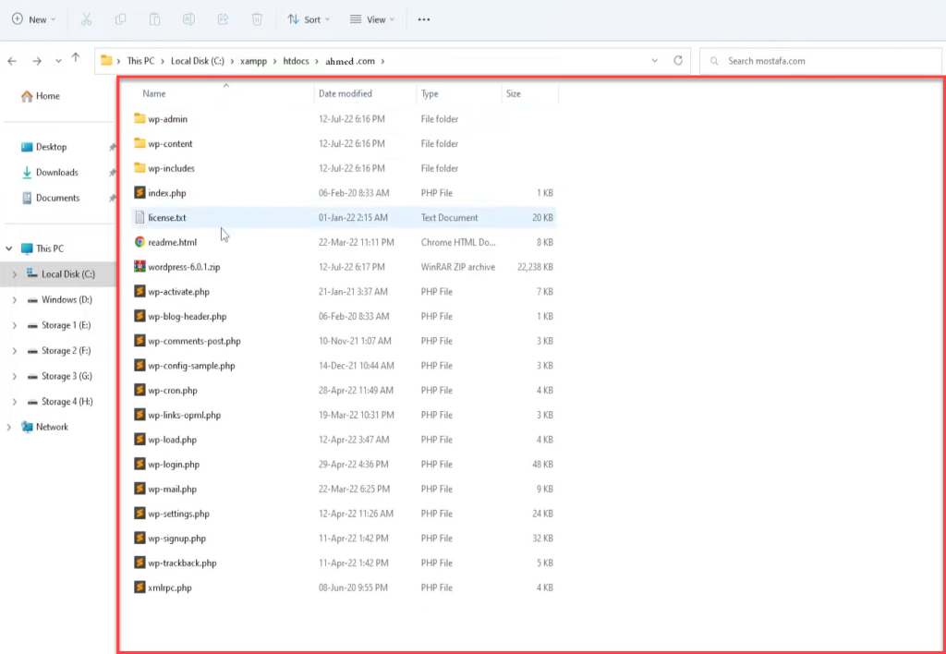Go forward with the right arrow
946x654 pixels.
pos(37,61)
